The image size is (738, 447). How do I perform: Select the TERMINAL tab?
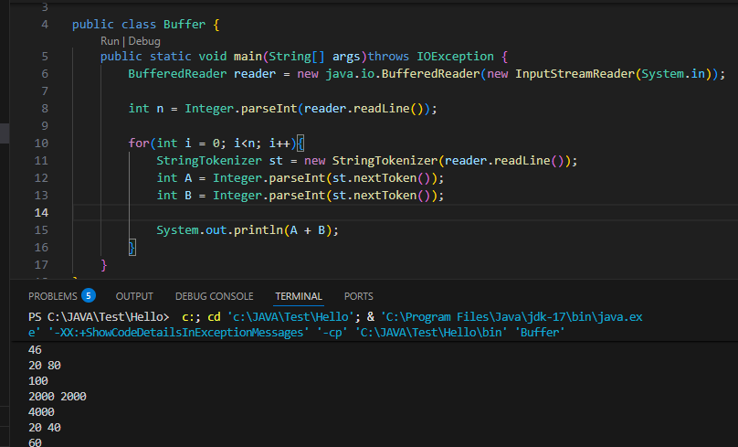tap(299, 296)
